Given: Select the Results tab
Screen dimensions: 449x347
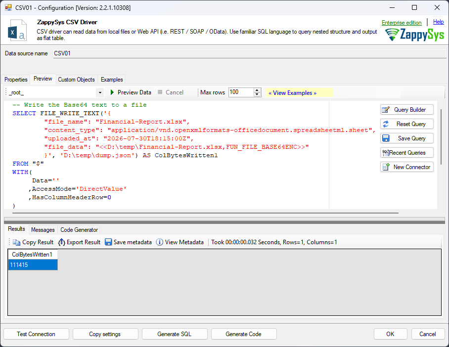Looking at the screenshot, I should (17, 229).
